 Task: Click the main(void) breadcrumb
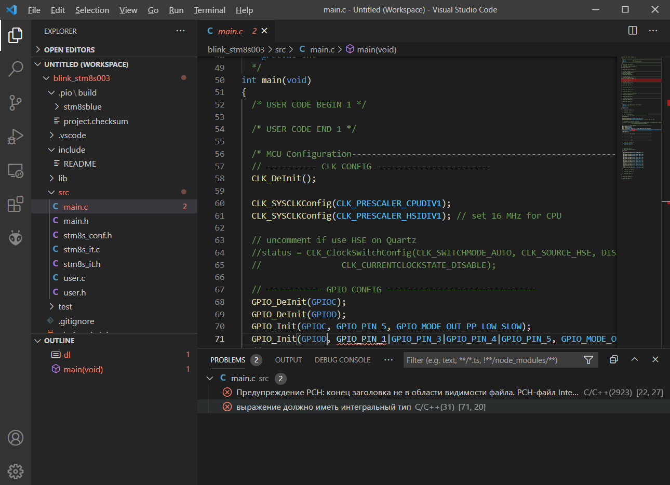tap(376, 49)
